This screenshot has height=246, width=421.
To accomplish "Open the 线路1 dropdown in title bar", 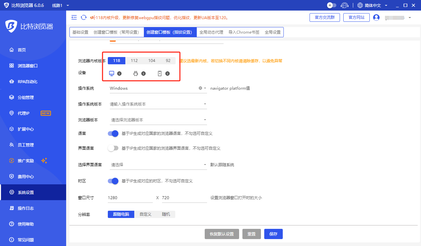I will point(61,6).
